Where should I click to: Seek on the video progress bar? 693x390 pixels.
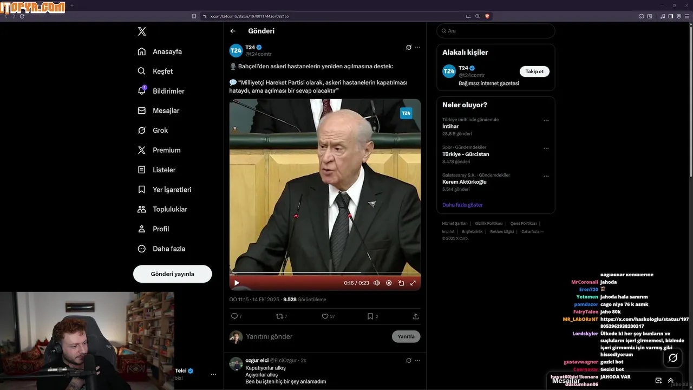pos(325,273)
